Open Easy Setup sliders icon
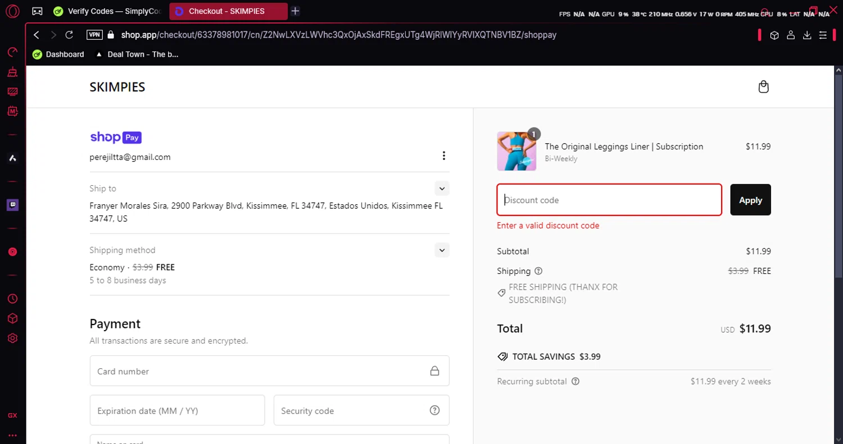The width and height of the screenshot is (843, 444). coord(823,35)
